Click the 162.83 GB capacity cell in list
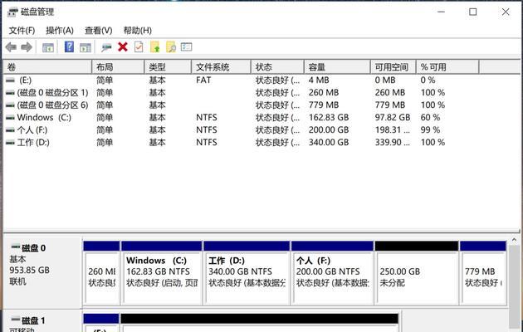The height and width of the screenshot is (332, 523). coord(329,117)
